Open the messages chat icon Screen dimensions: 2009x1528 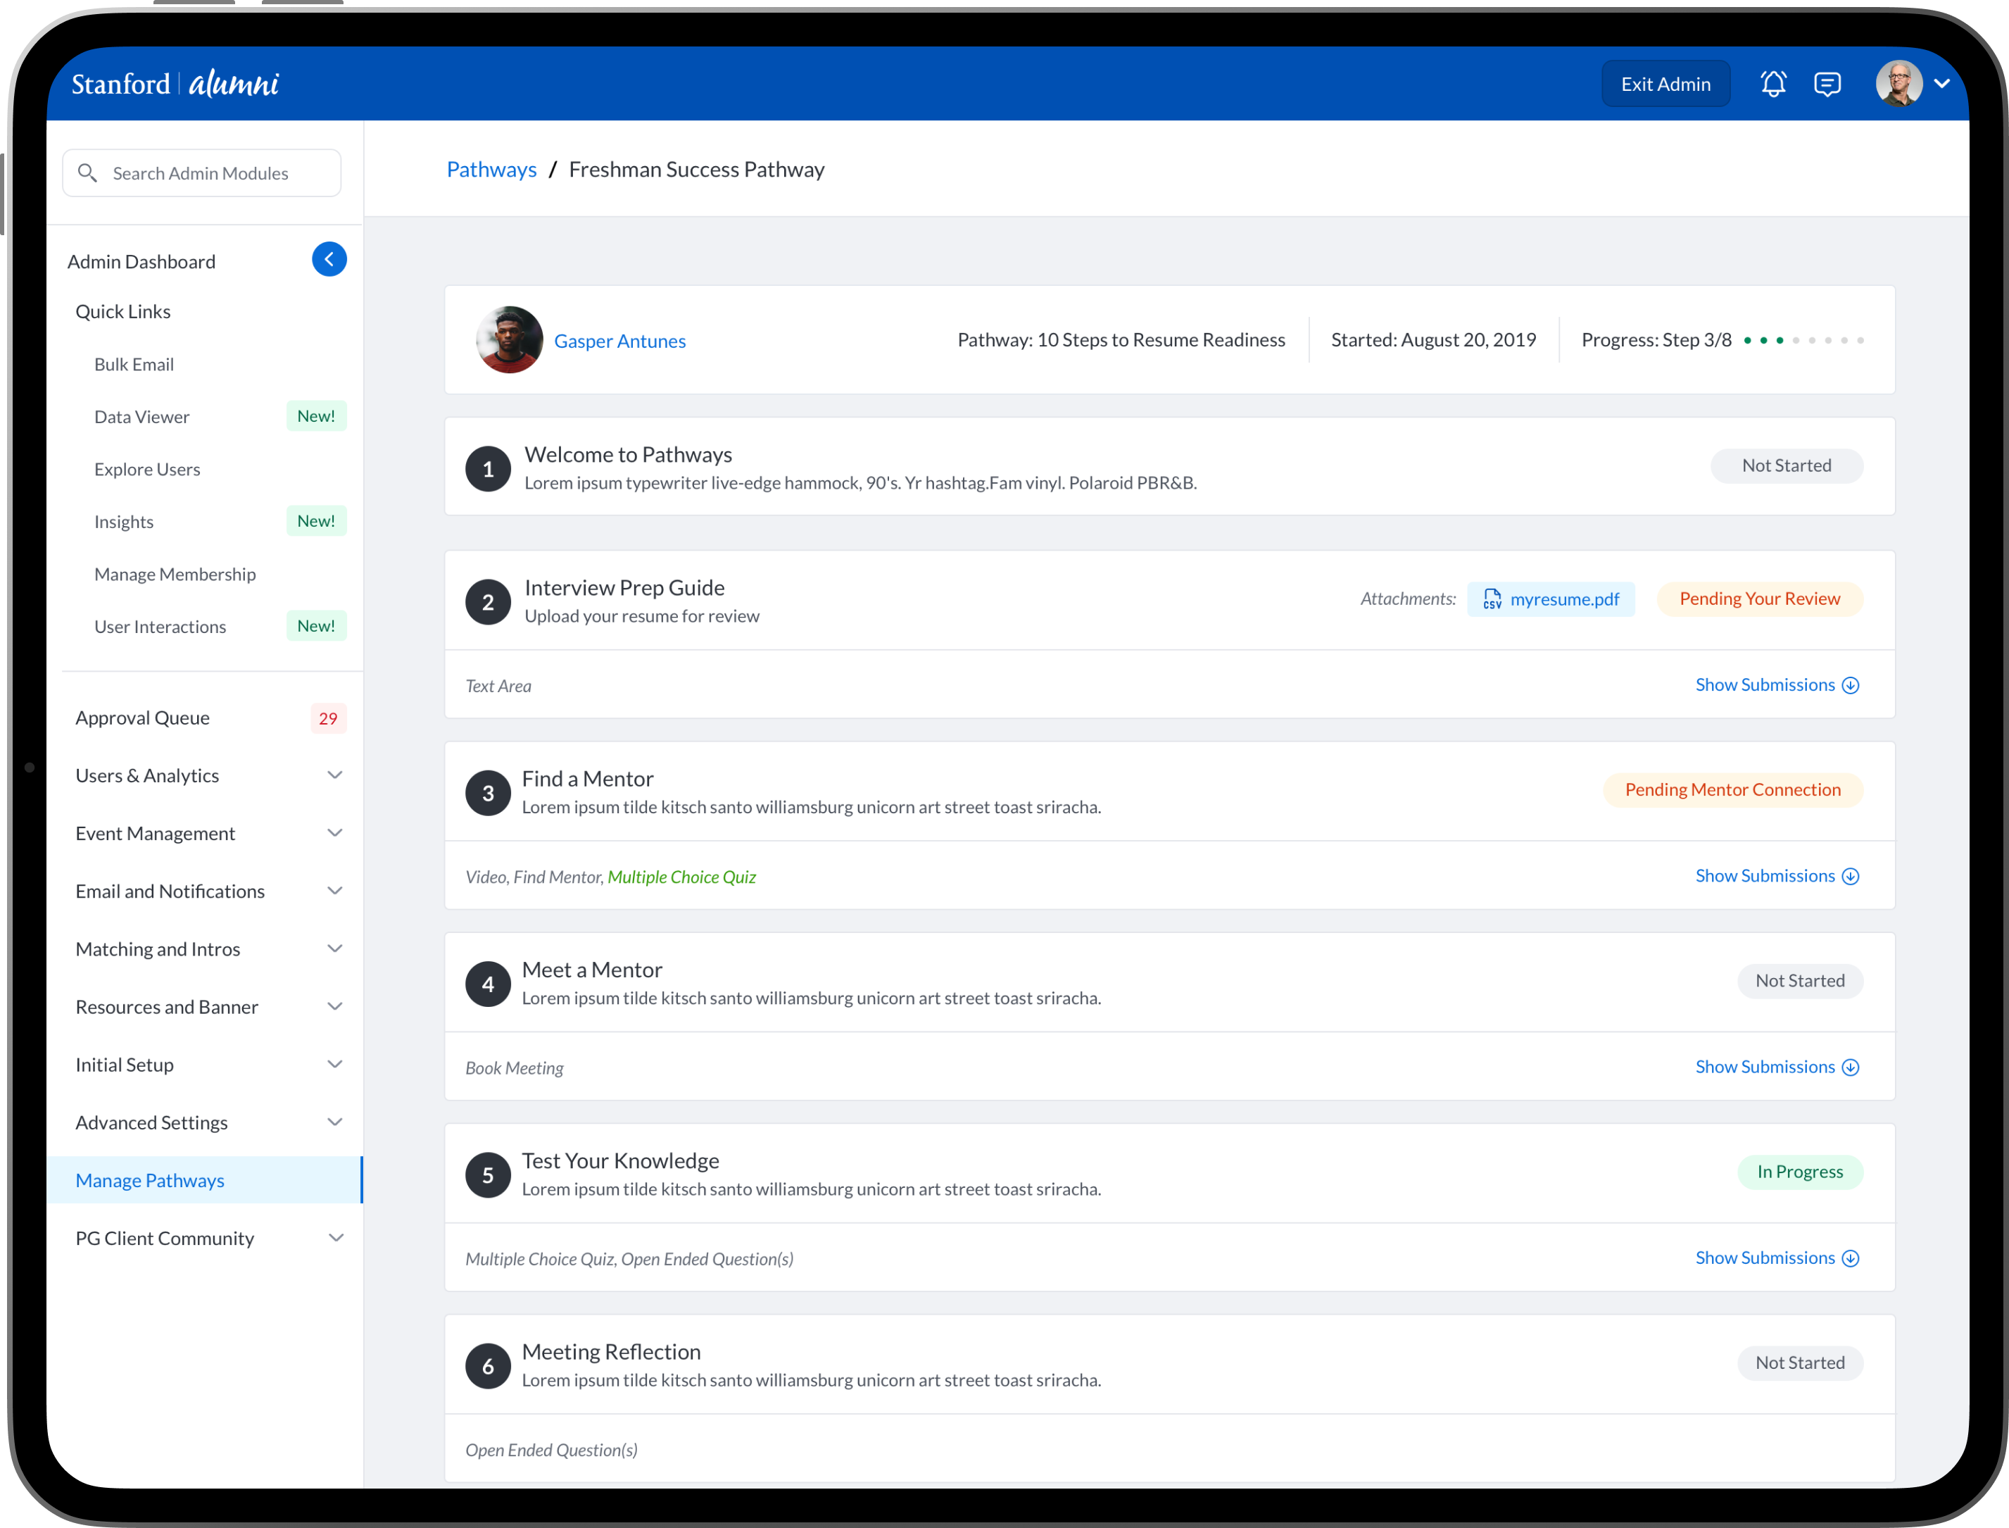[x=1827, y=84]
